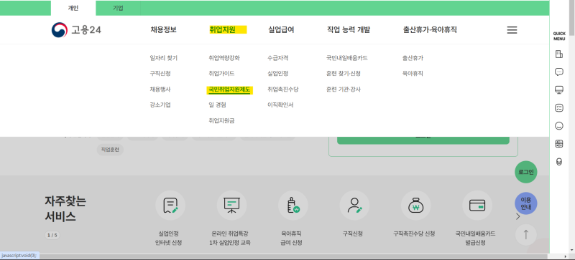The image size is (575, 260).
Task: Click the blue 이용안내 round button
Action: pos(526,203)
